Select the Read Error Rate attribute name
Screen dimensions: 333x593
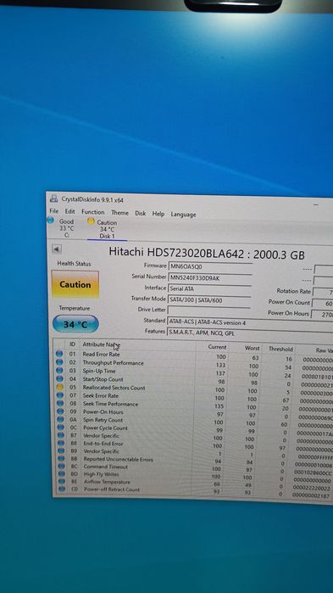coord(101,355)
